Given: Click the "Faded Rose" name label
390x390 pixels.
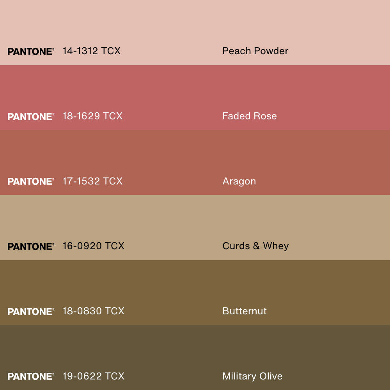Looking at the screenshot, I should [250, 116].
